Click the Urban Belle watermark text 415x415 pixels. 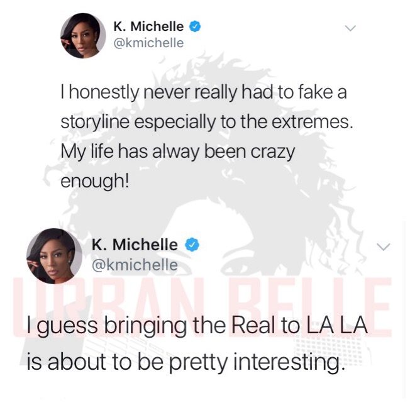[202, 307]
